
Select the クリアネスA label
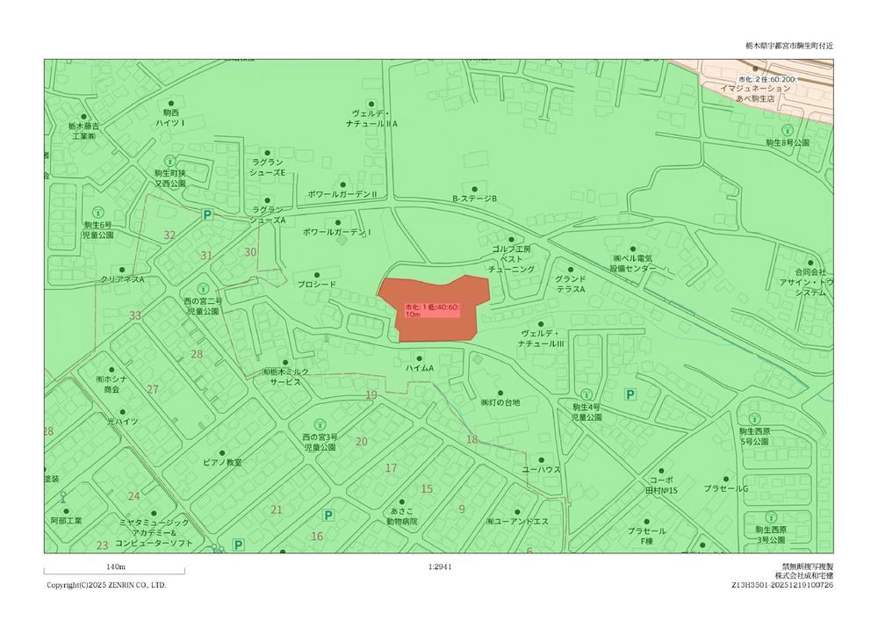click(123, 278)
